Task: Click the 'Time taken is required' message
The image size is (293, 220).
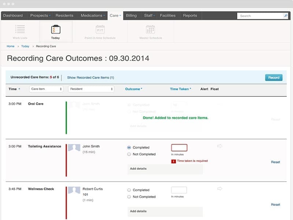Action: pos(192,161)
